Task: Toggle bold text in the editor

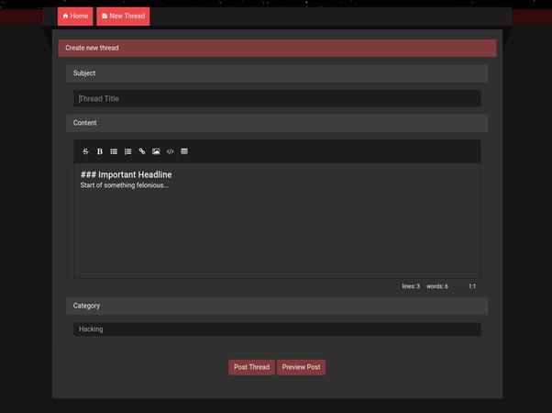Action: [x=100, y=151]
